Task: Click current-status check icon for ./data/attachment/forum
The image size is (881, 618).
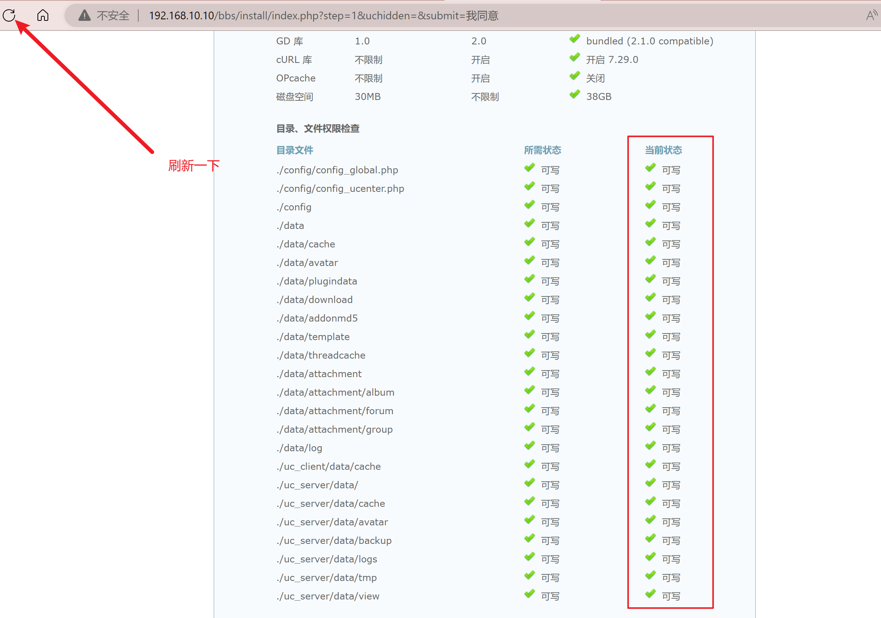Action: pyautogui.click(x=650, y=408)
